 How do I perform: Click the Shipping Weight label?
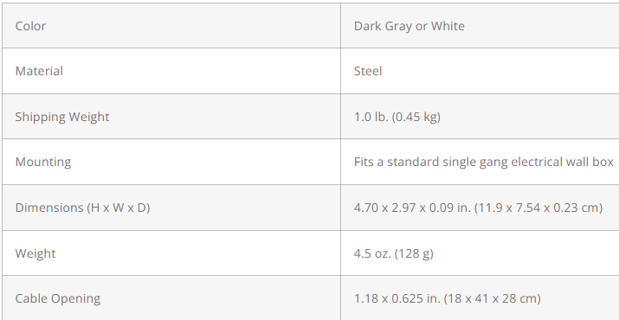[x=62, y=117]
